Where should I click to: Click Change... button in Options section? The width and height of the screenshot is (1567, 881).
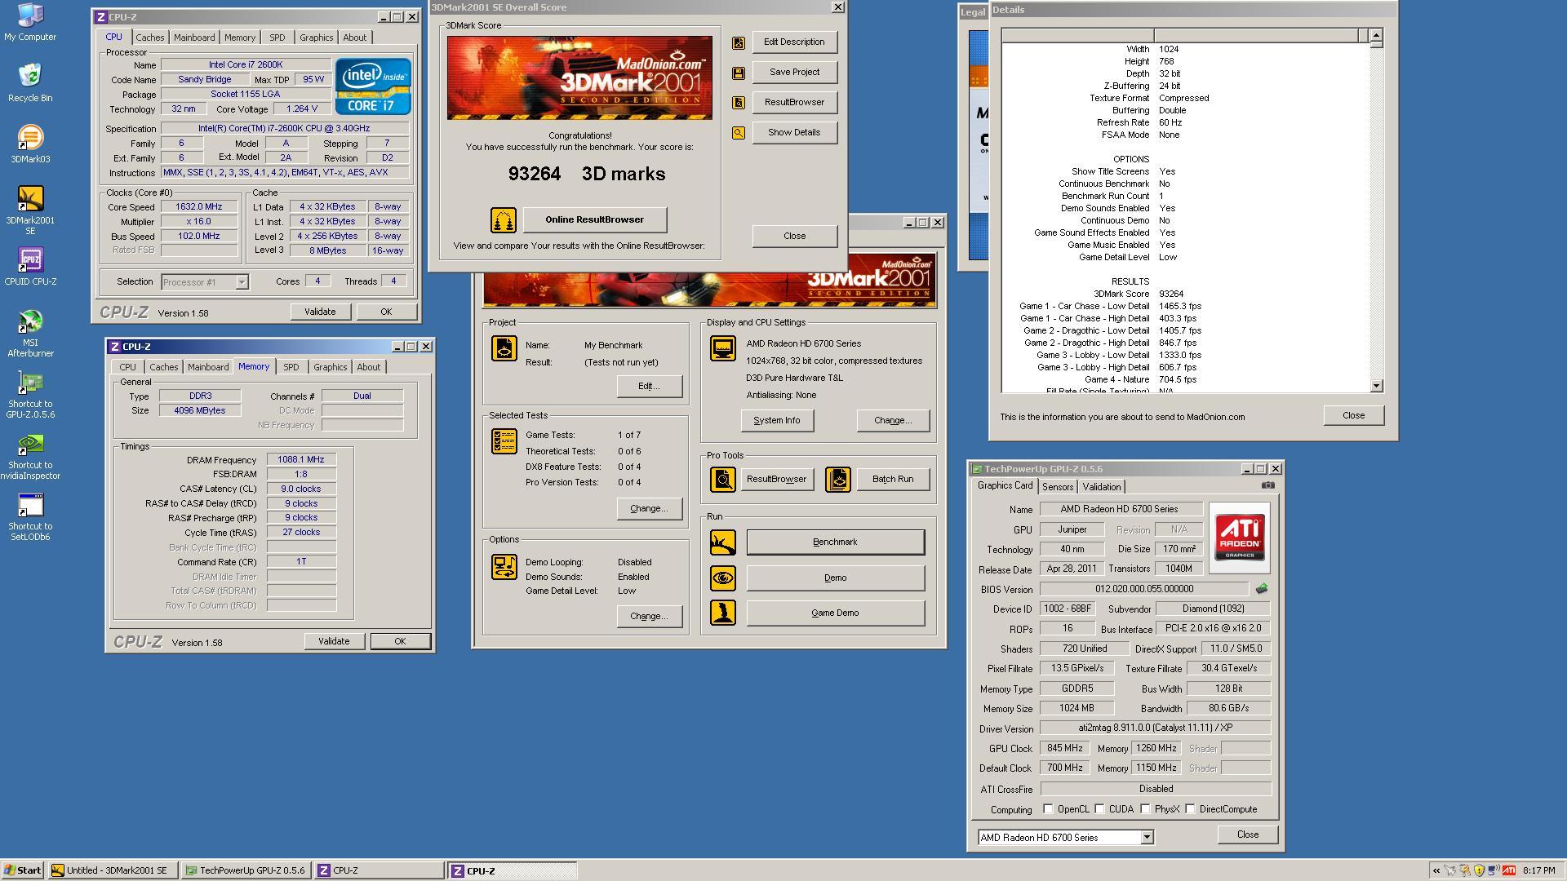[x=649, y=617]
